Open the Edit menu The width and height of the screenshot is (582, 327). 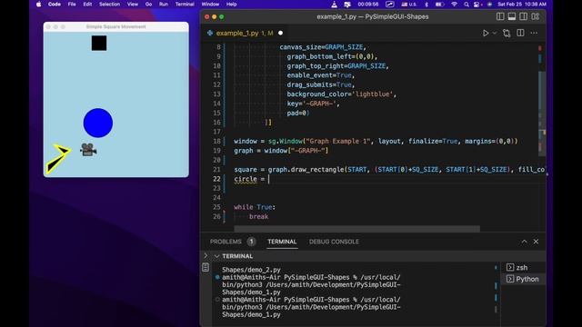point(87,5)
